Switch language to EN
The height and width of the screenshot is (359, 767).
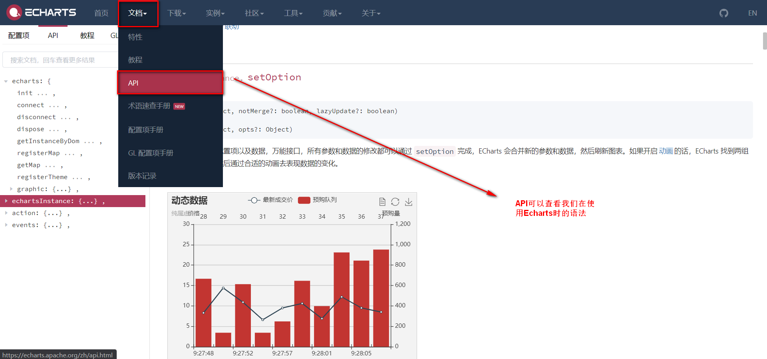tap(753, 13)
